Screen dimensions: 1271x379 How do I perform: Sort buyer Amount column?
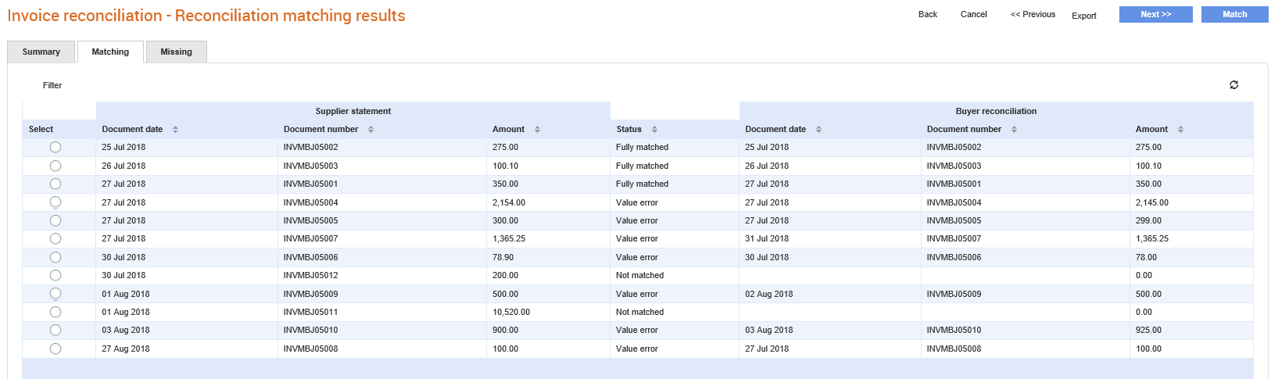1180,130
